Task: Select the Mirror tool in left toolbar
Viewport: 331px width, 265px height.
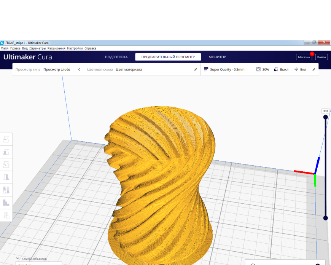Action: (6, 177)
